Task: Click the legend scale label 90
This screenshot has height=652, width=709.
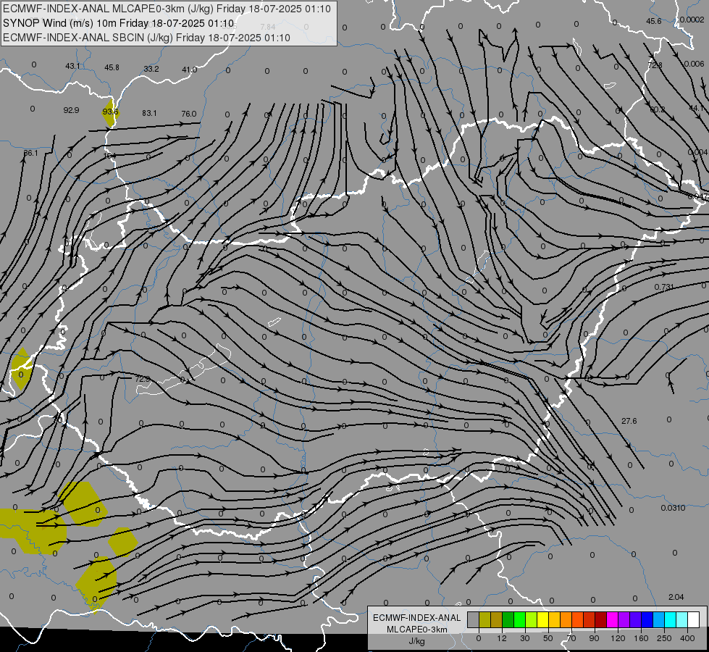Action: pos(594,638)
